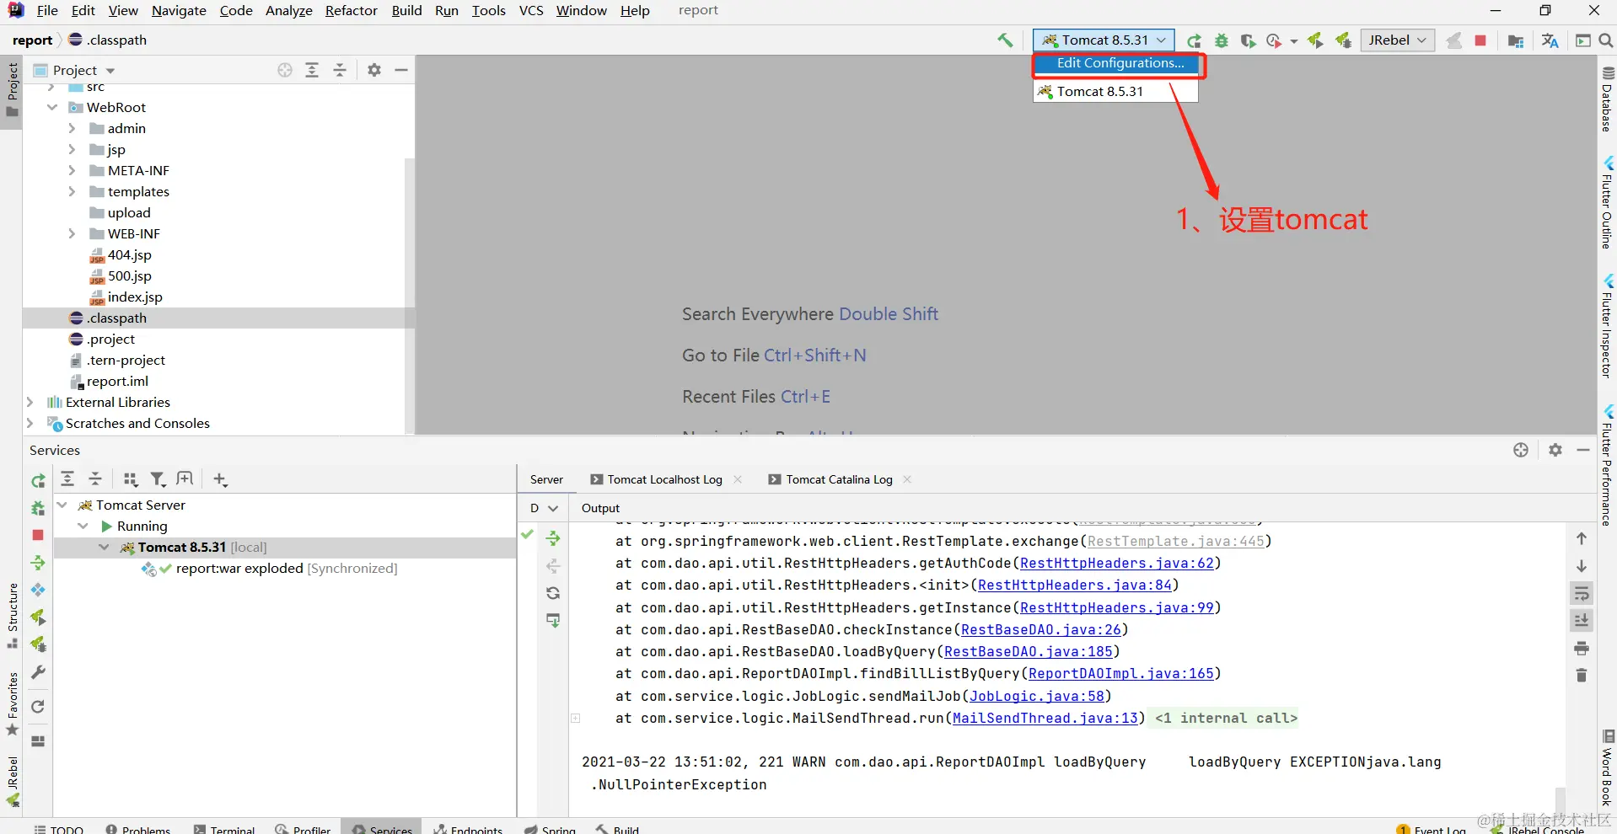Rerun Tomcat from the top toolbar
Viewport: 1617px width, 834px height.
coord(1195,40)
